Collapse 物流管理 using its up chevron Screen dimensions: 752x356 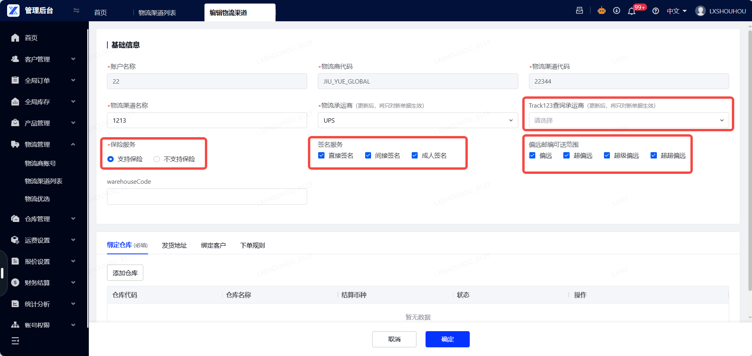[73, 144]
